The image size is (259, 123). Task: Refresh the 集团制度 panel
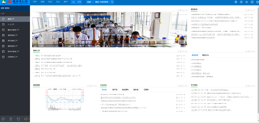coord(246,51)
